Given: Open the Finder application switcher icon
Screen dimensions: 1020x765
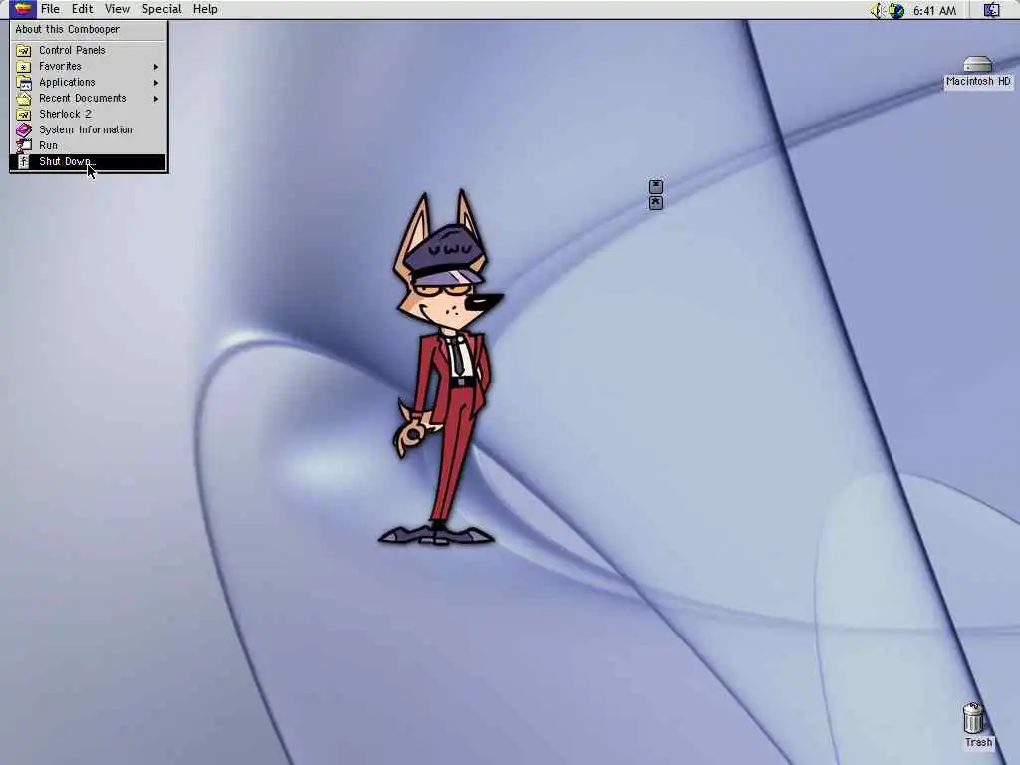Looking at the screenshot, I should (991, 10).
